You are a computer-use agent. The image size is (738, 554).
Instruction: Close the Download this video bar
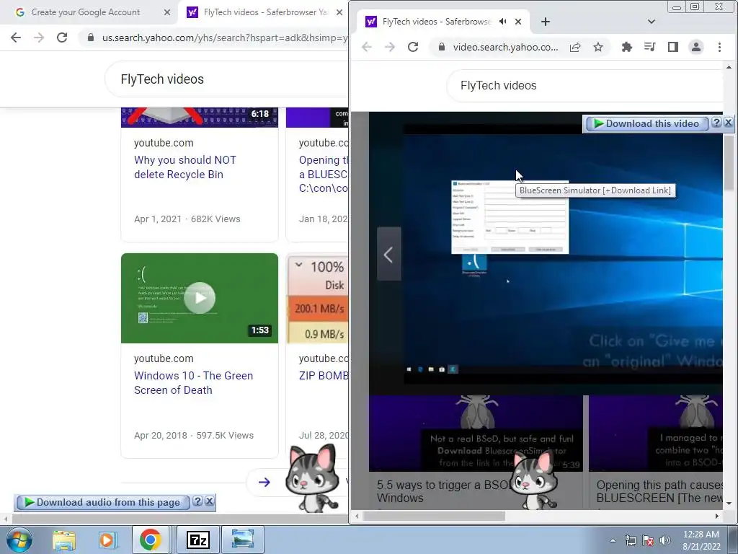[728, 123]
